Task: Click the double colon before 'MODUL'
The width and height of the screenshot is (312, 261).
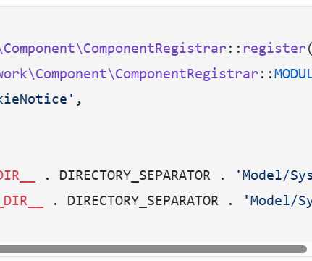Action: tap(266, 75)
